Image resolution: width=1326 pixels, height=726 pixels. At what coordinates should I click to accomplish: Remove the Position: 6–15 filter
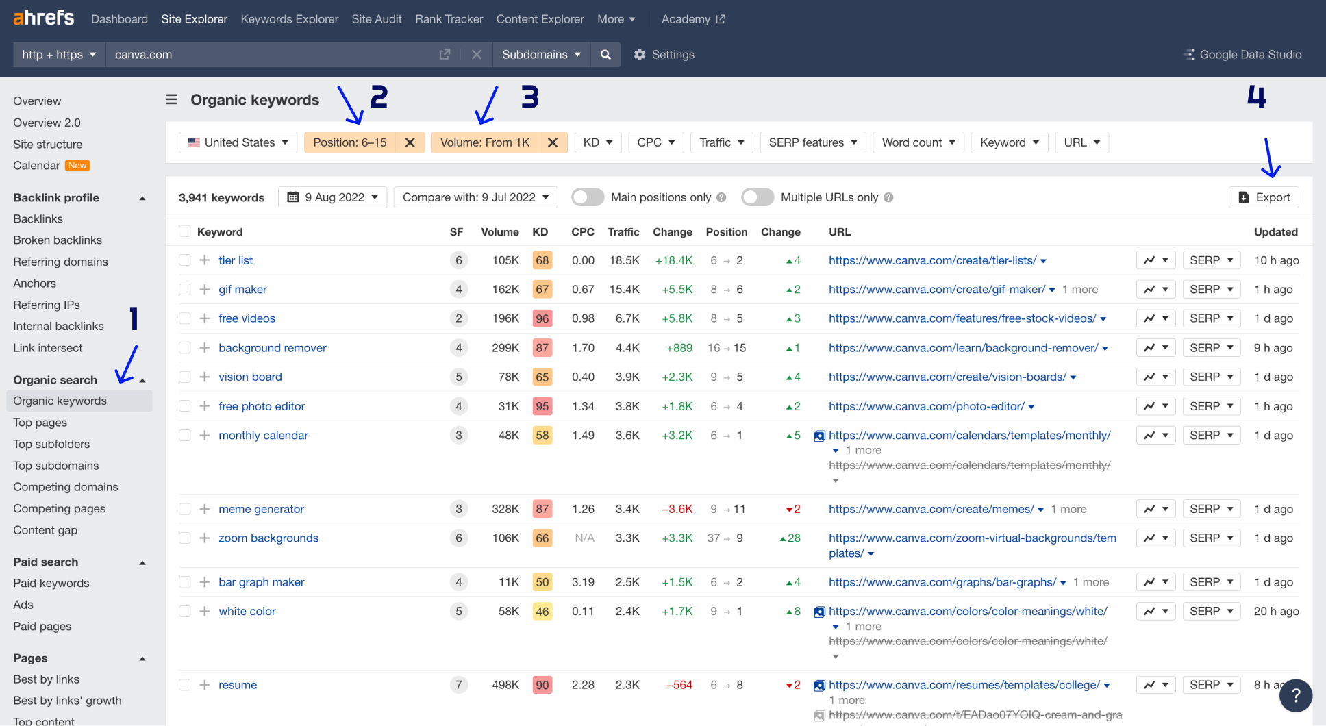pos(410,142)
